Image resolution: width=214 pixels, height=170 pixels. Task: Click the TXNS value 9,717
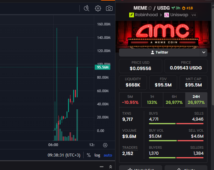pyautogui.click(x=127, y=119)
